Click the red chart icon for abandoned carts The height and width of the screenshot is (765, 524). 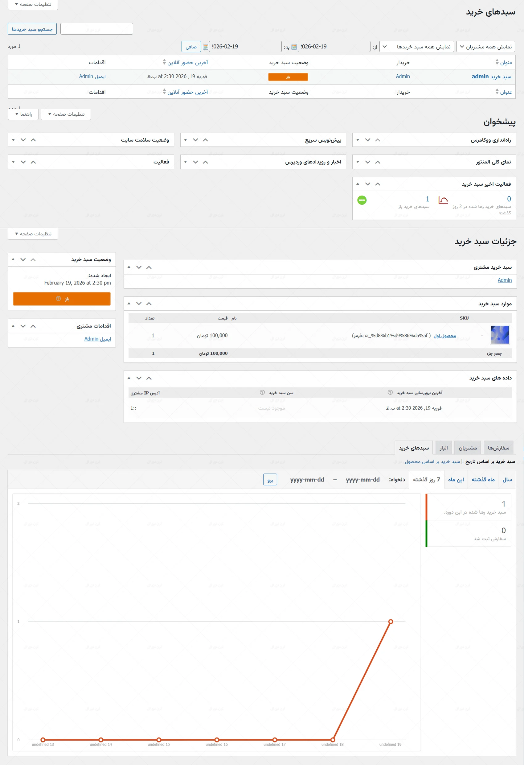[443, 200]
